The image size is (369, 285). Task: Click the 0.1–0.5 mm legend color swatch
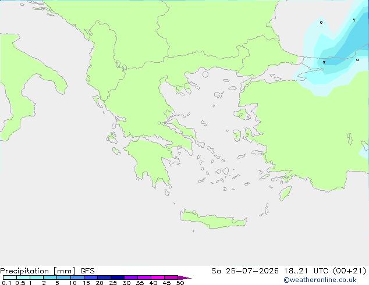10,277
